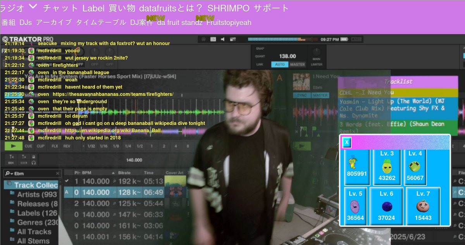465x245 pixels.
Task: Click the MAIN volume knob
Action: pyautogui.click(x=317, y=51)
